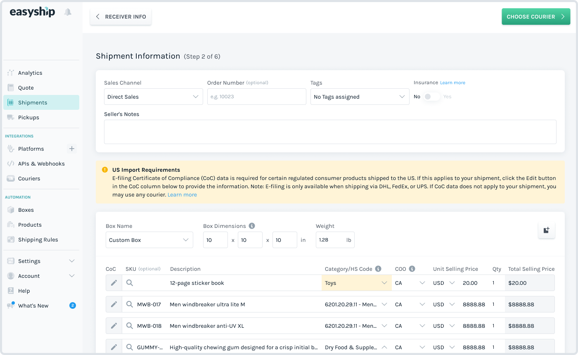Click the Quote calculator icon
This screenshot has height=355, width=578.
11,88
